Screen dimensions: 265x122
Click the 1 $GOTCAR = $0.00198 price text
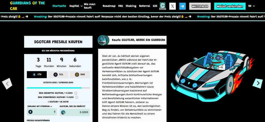pyautogui.click(x=58, y=102)
